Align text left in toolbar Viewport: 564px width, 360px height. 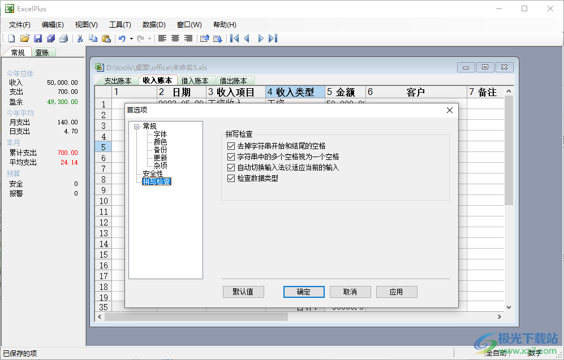[162, 38]
